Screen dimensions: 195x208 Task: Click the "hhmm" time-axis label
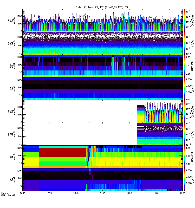pos(4,193)
